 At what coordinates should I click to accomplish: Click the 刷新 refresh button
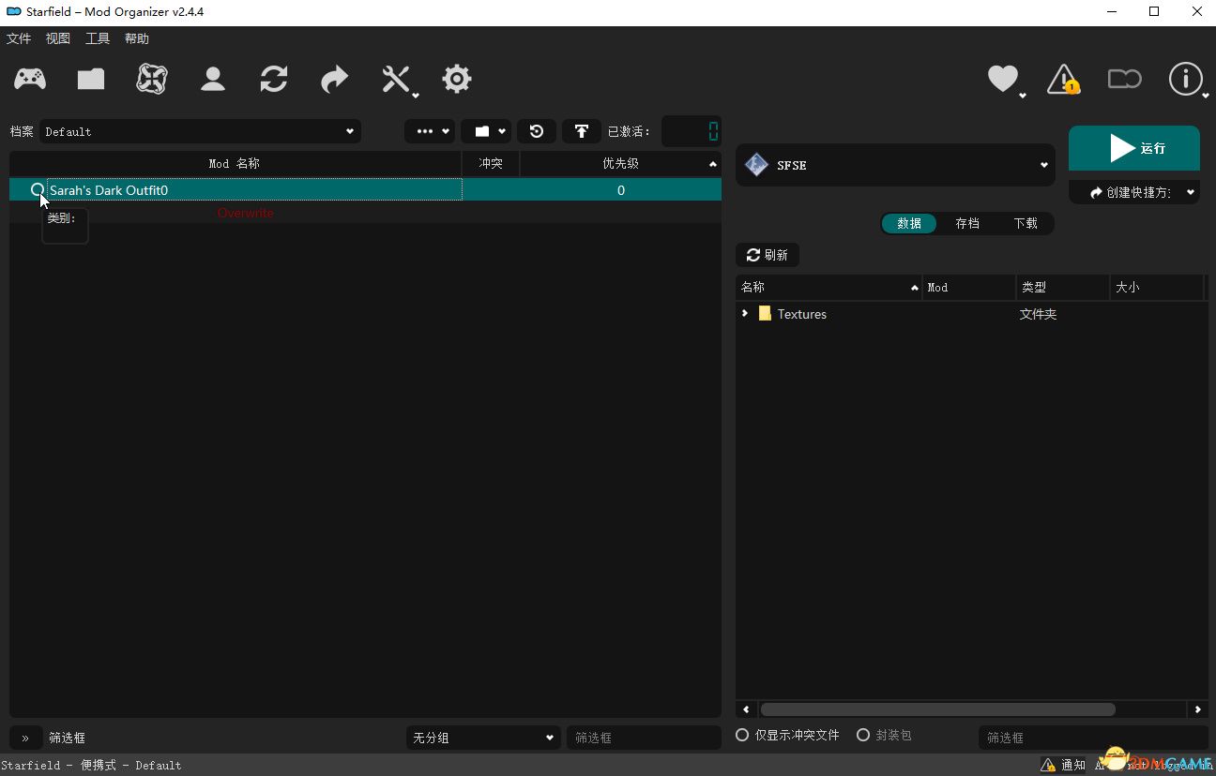(x=768, y=255)
